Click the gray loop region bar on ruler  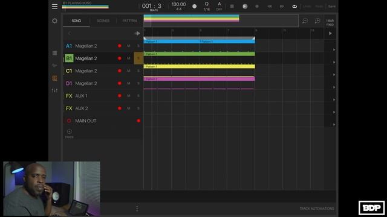tap(199, 38)
